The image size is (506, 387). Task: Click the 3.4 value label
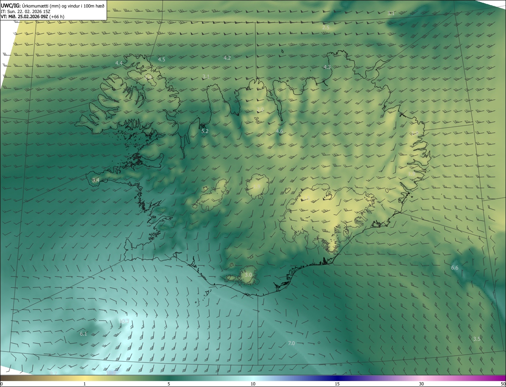[95, 180]
